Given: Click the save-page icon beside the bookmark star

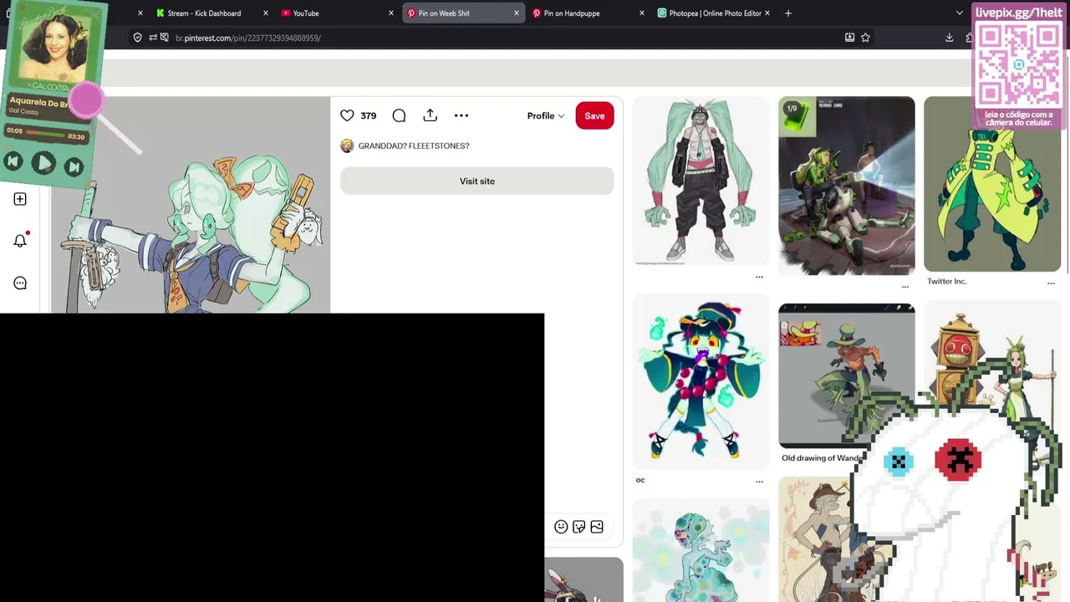Looking at the screenshot, I should pyautogui.click(x=849, y=38).
